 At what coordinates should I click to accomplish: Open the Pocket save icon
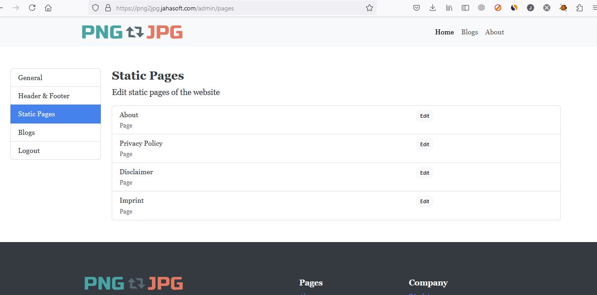coord(417,8)
